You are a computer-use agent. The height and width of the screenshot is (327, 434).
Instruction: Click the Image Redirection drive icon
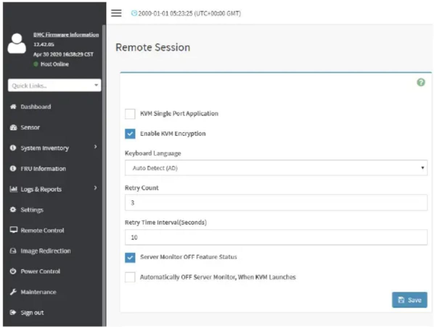13,251
